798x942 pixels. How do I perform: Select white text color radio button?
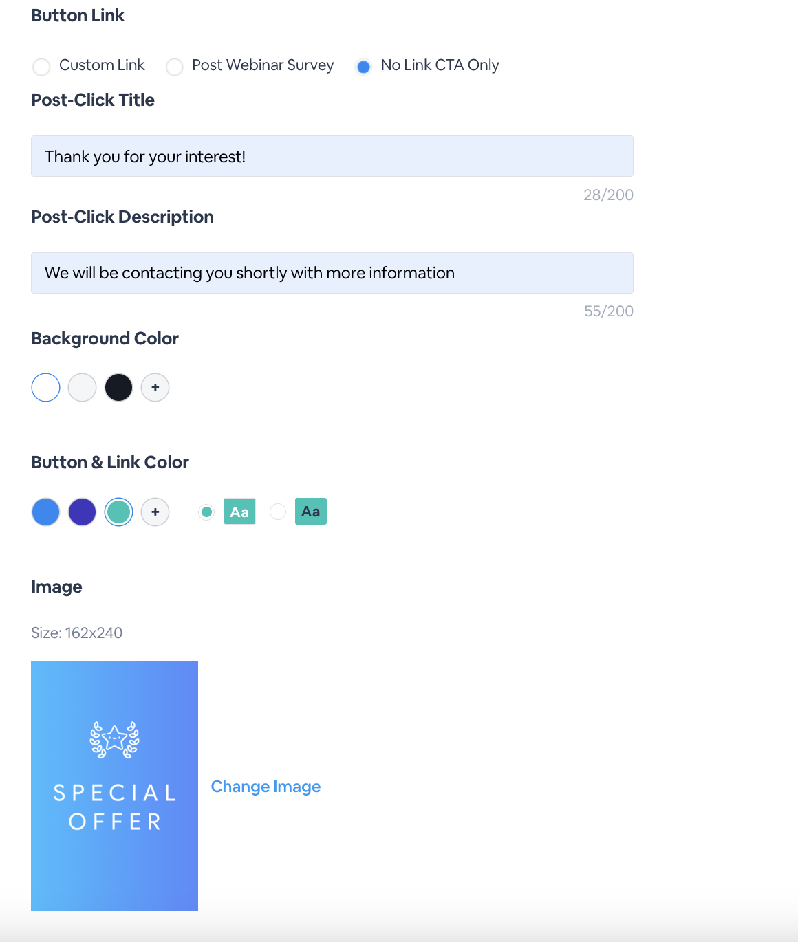tap(206, 512)
